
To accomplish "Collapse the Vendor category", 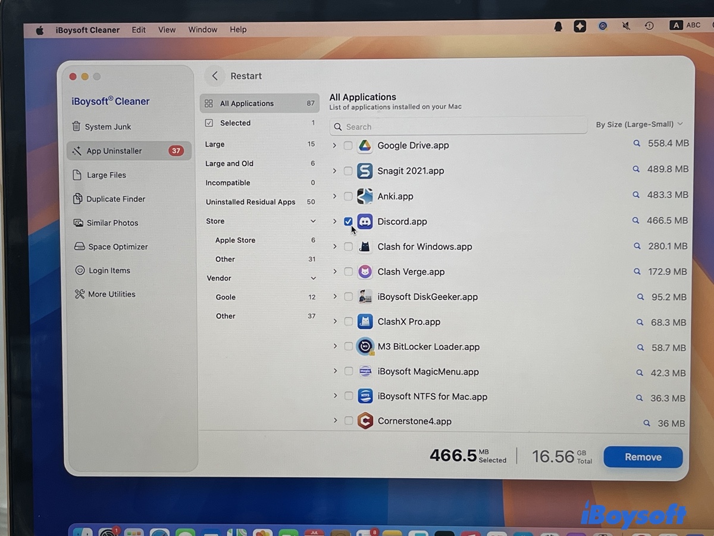I will point(313,278).
